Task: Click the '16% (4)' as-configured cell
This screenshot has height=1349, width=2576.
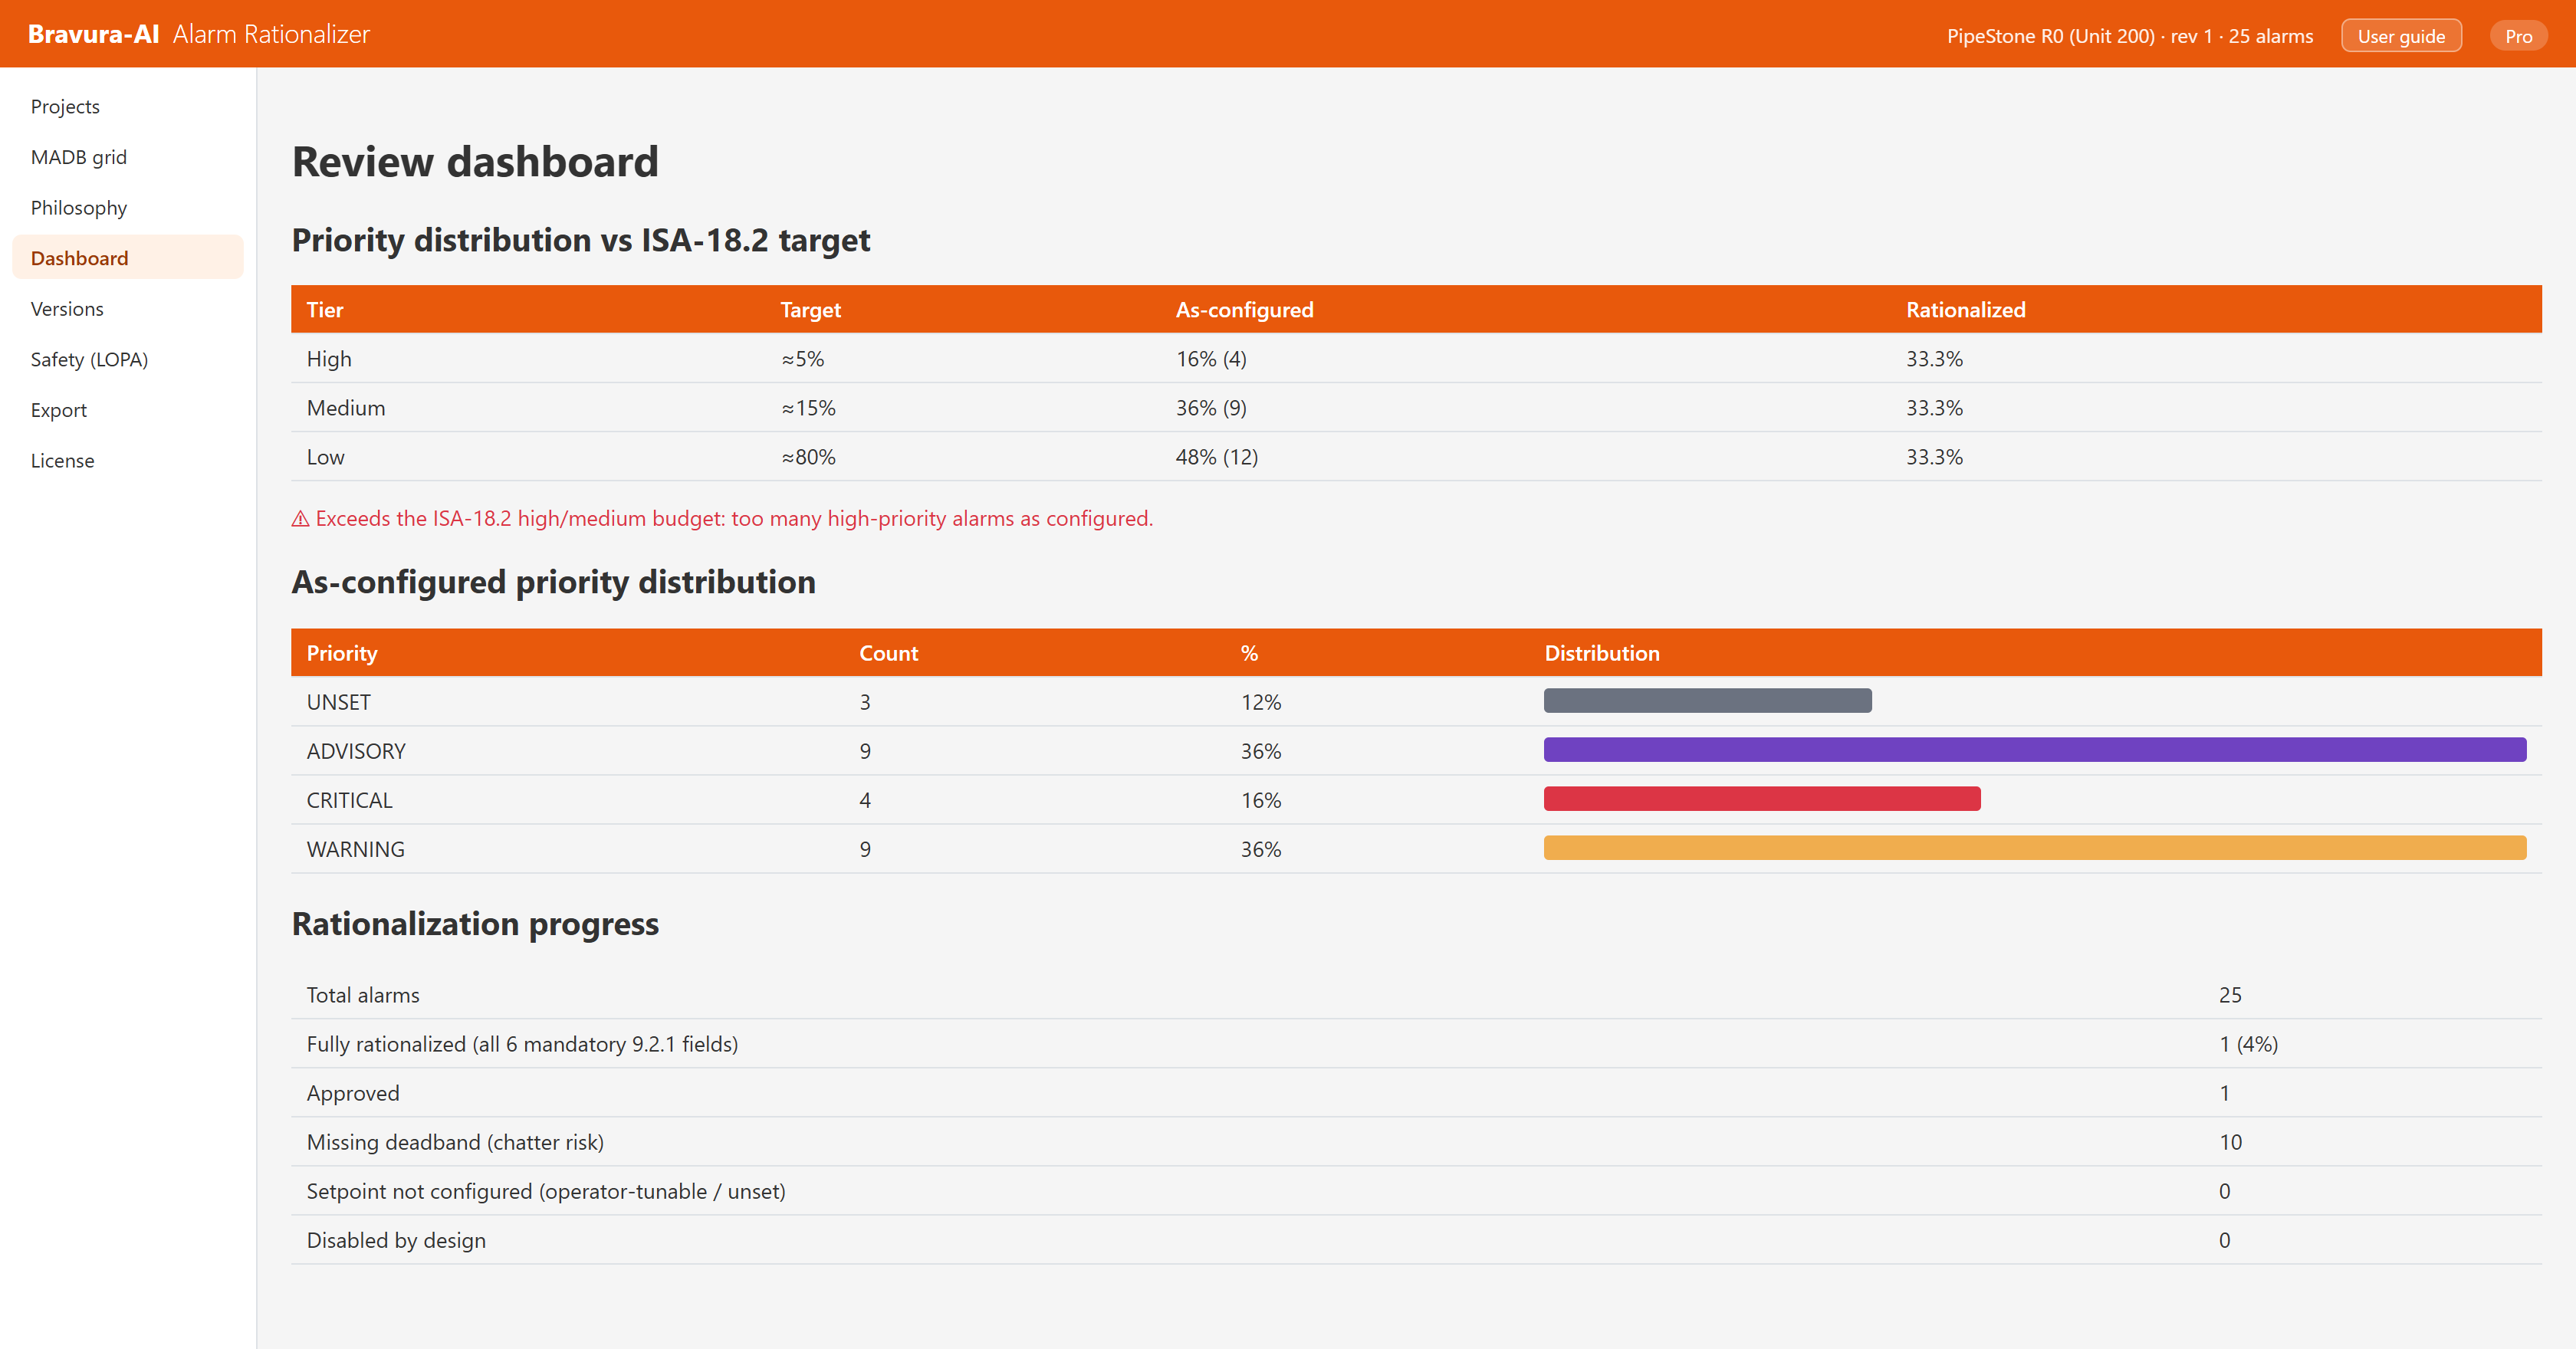Action: coord(1211,359)
